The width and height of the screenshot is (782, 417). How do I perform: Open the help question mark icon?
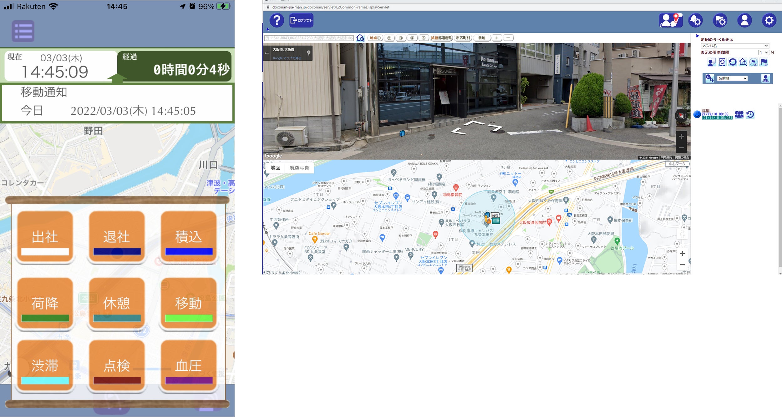pos(277,21)
